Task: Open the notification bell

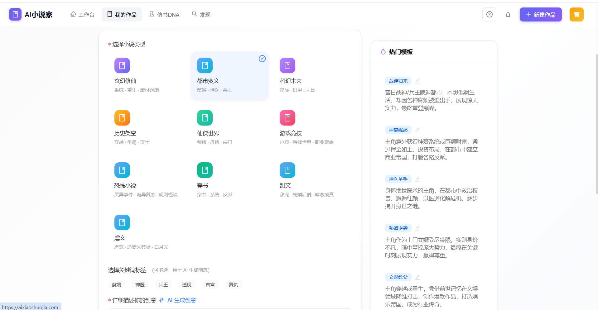Action: [x=508, y=15]
